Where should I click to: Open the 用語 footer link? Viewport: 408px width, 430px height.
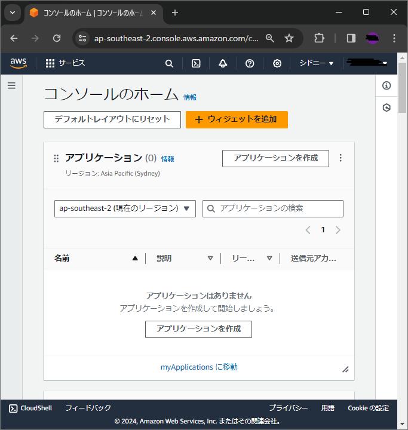click(x=327, y=408)
